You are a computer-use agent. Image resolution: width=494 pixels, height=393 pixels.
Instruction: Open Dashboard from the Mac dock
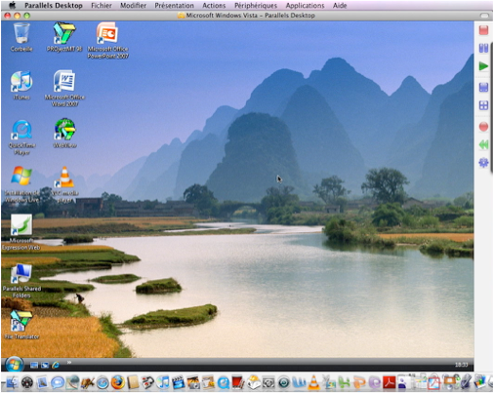[x=27, y=382]
